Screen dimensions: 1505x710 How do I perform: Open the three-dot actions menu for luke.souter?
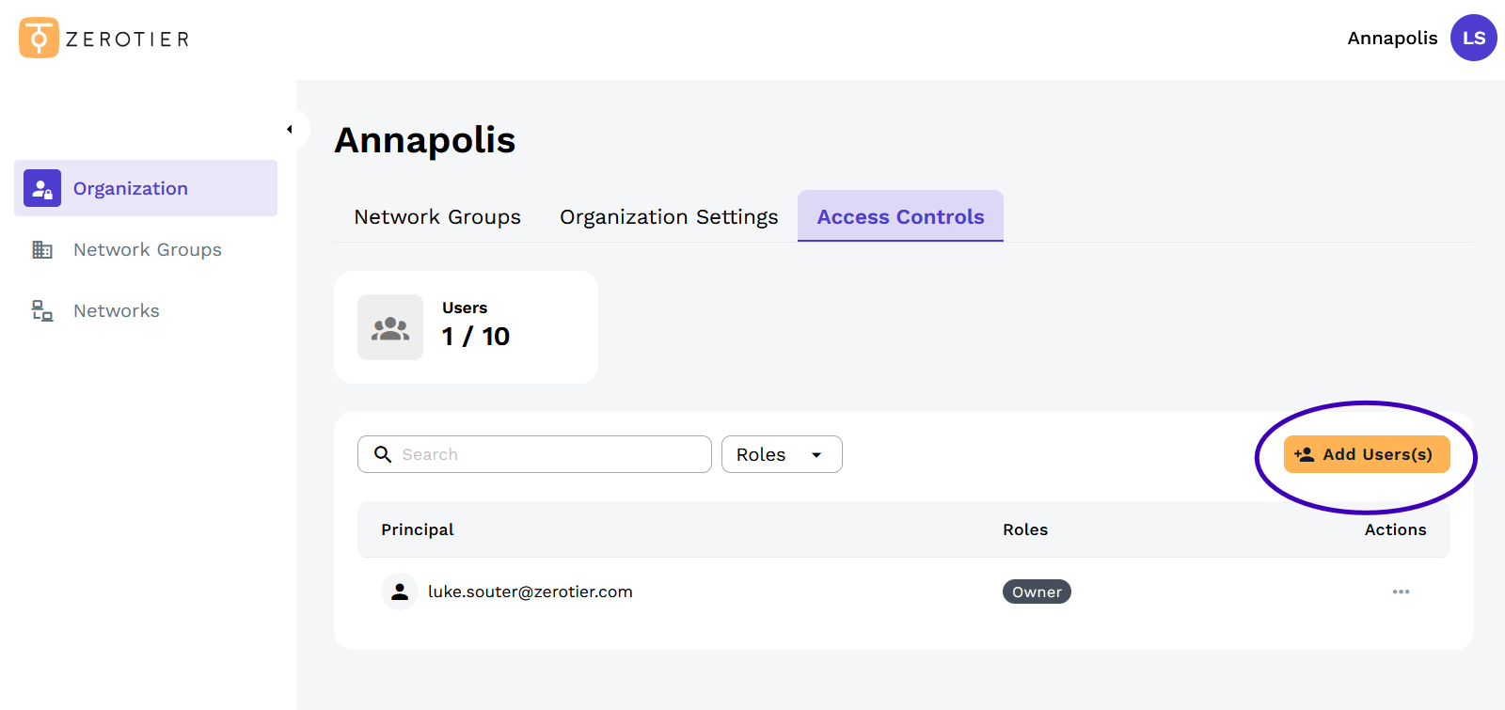[1401, 592]
